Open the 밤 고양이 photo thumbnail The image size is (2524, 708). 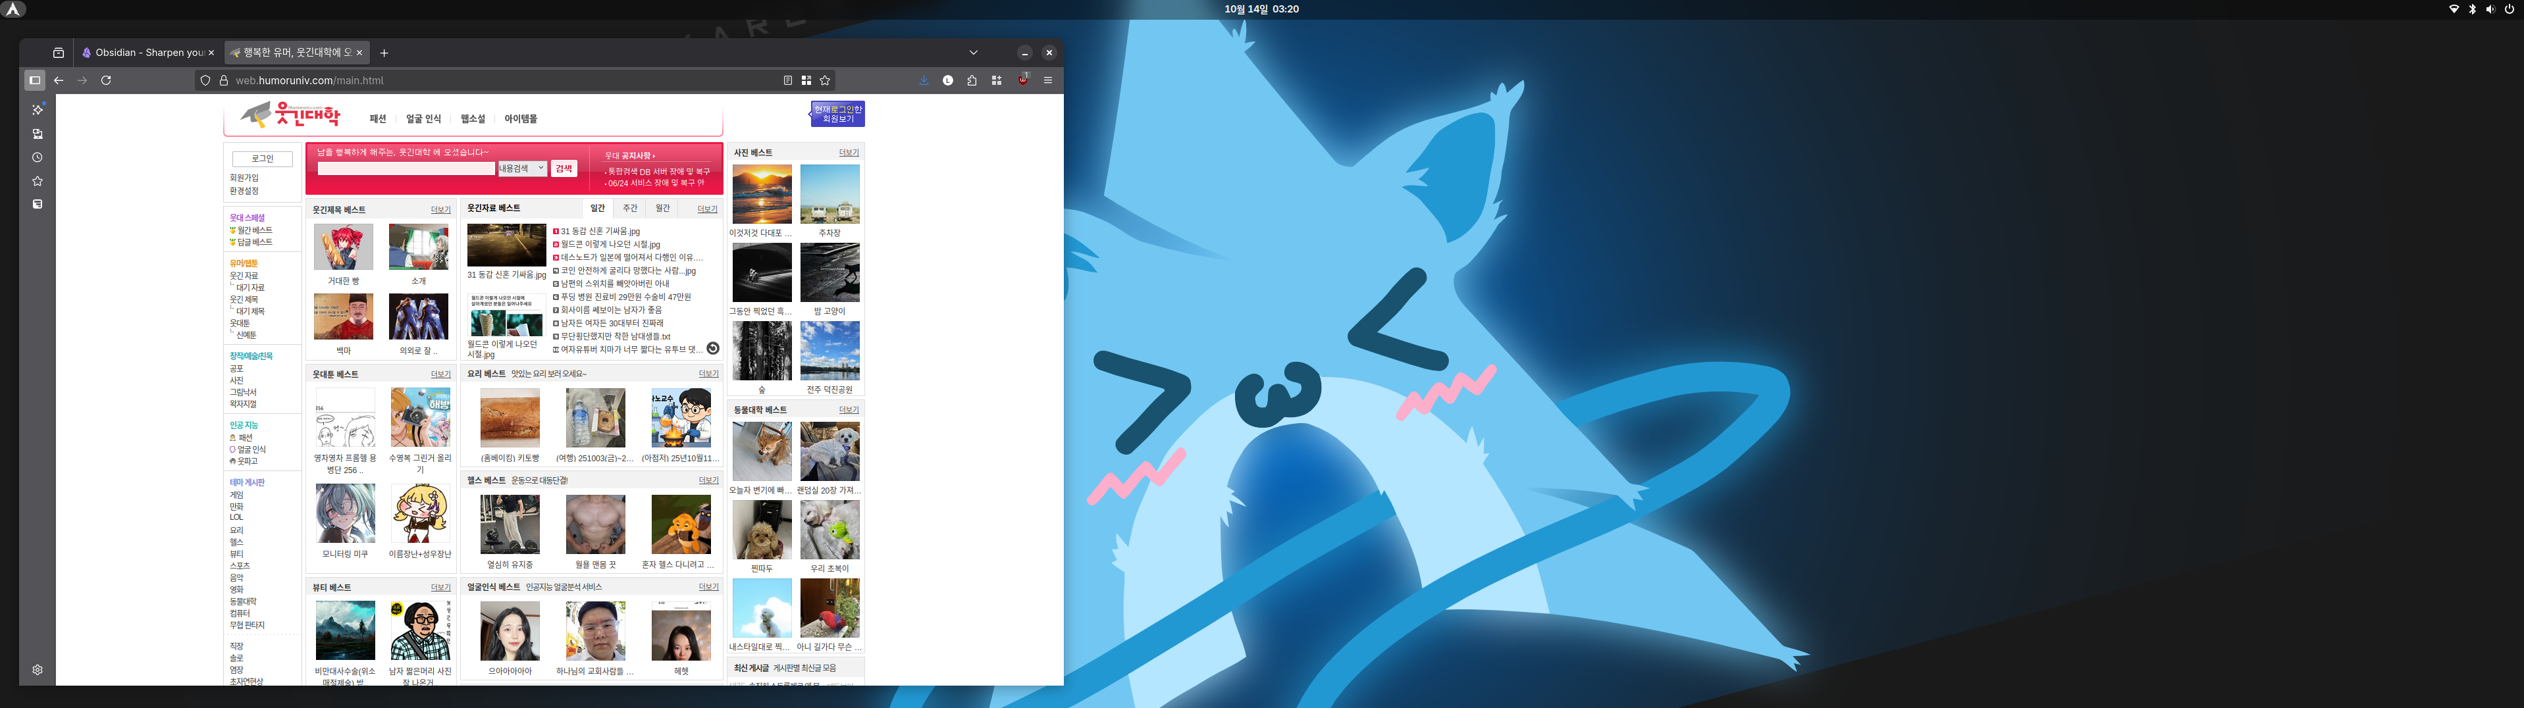[x=830, y=272]
